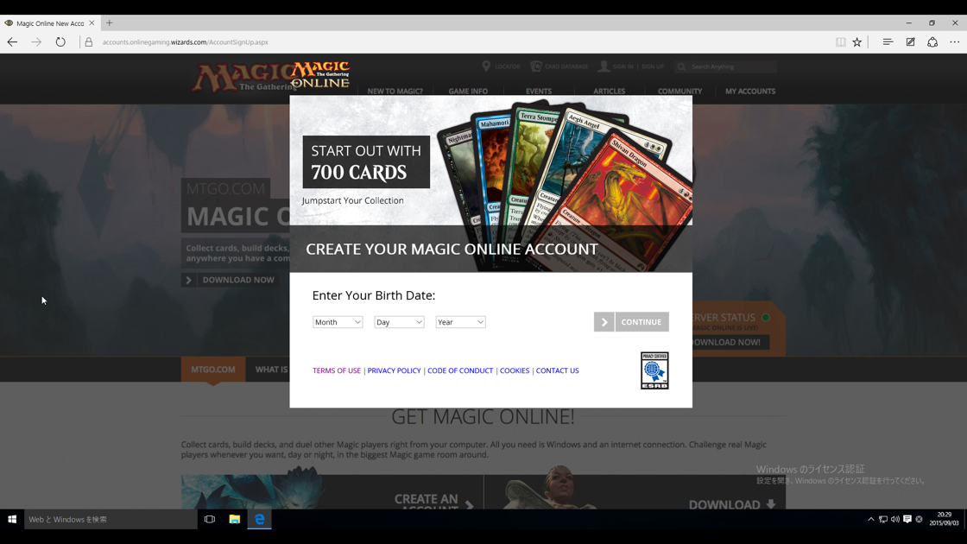Add page to favorites star icon
The image size is (967, 544).
pos(857,42)
